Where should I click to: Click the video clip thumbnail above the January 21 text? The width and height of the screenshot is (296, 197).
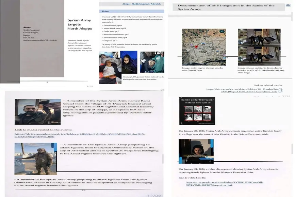point(196,151)
